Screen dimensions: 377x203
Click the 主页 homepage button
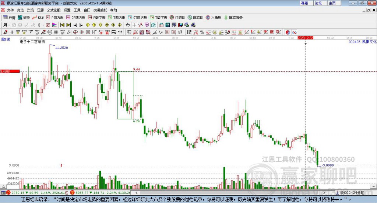(x=334, y=3)
